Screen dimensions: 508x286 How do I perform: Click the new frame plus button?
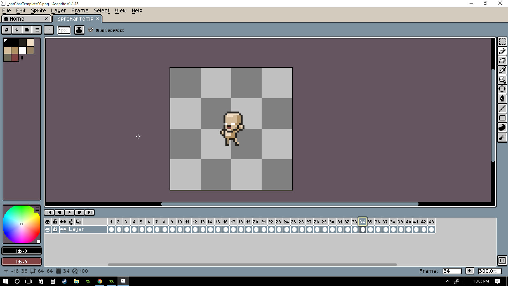click(470, 271)
